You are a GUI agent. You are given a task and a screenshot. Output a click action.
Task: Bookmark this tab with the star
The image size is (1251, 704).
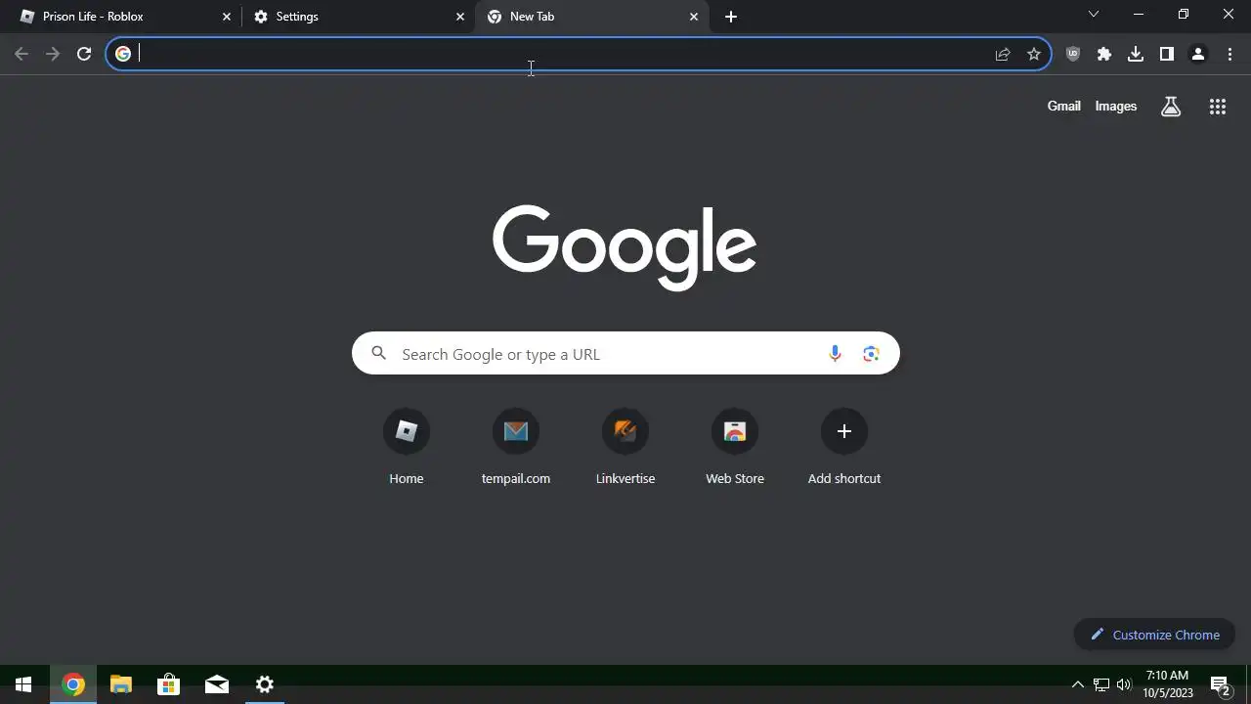click(x=1034, y=54)
